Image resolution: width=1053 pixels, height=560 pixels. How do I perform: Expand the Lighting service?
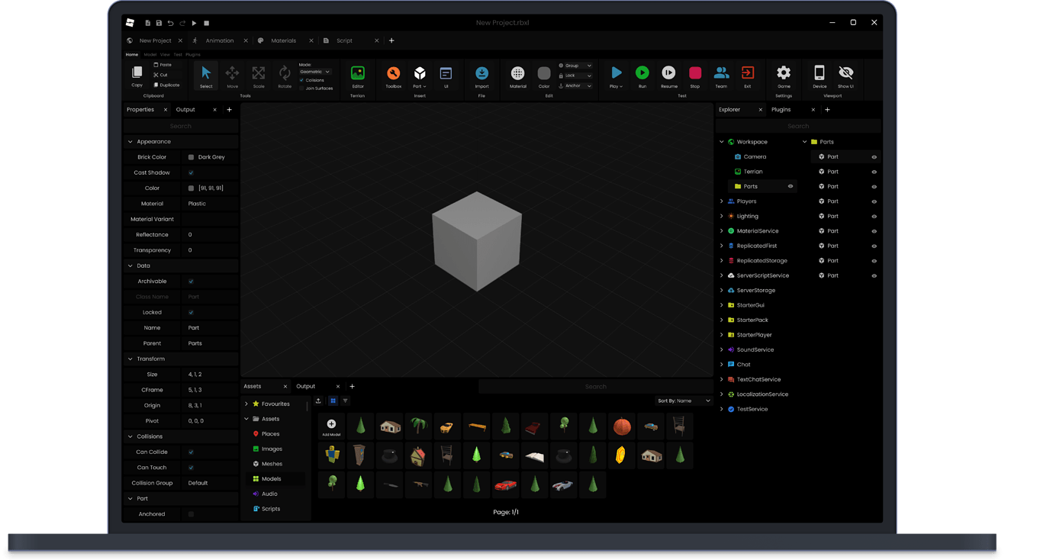click(x=720, y=216)
